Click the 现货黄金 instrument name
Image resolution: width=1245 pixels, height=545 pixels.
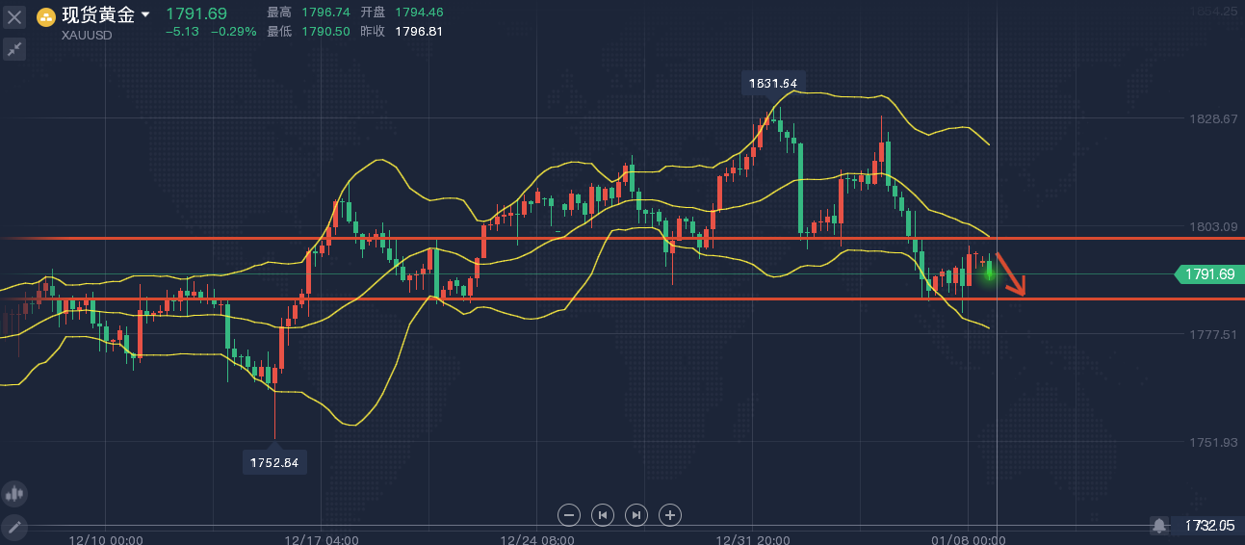click(98, 15)
